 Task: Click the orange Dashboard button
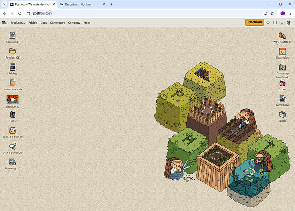point(254,22)
